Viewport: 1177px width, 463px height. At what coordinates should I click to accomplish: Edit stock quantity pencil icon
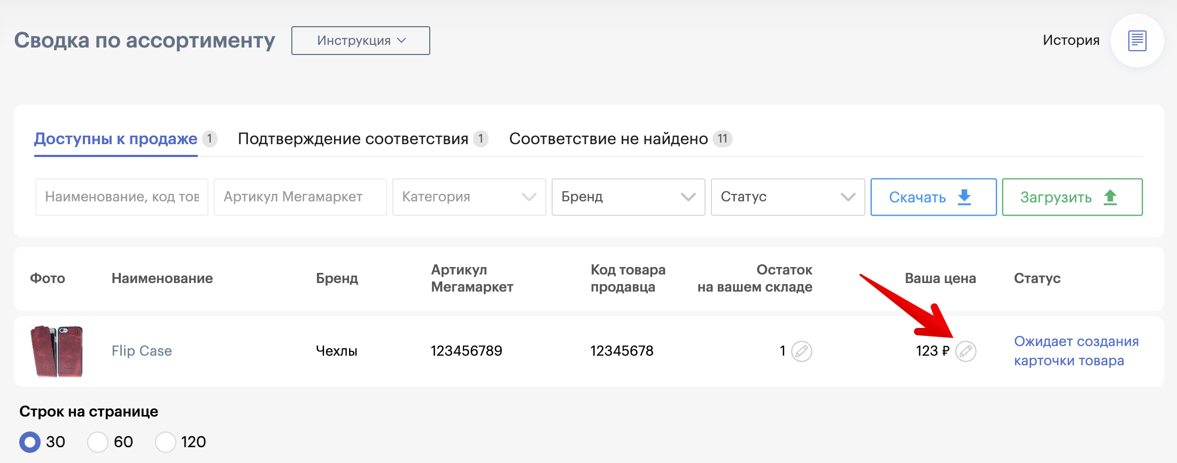click(x=802, y=351)
